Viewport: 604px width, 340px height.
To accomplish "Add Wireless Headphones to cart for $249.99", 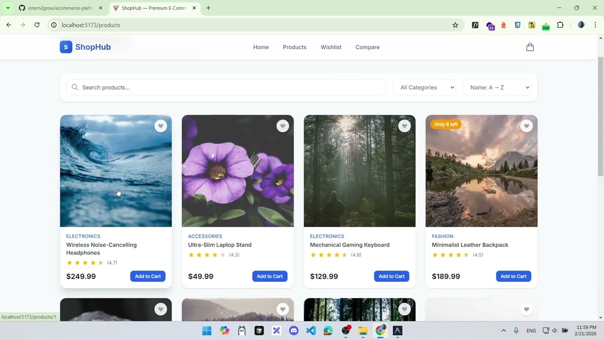I will (148, 276).
